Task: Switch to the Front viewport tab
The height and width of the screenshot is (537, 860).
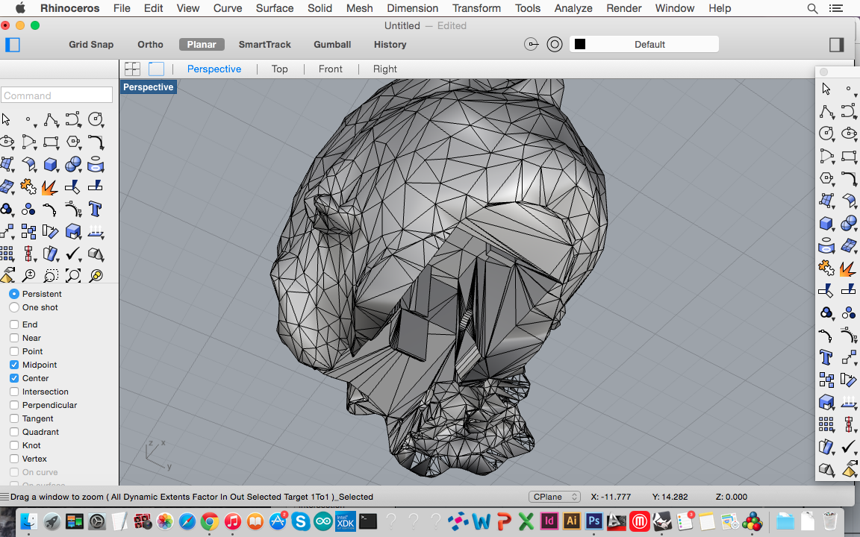Action: pos(330,69)
